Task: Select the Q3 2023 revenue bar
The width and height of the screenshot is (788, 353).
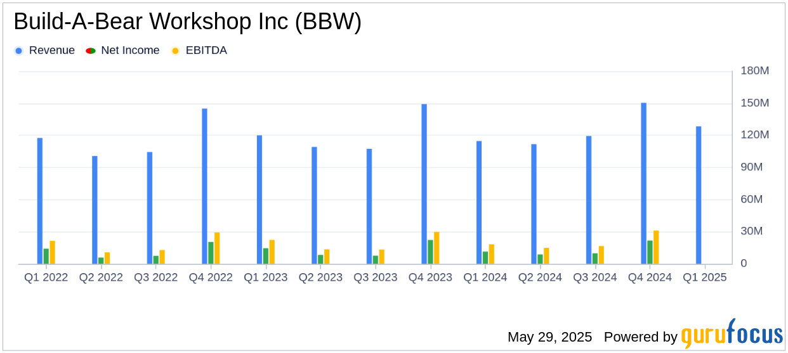Action: [x=369, y=207]
